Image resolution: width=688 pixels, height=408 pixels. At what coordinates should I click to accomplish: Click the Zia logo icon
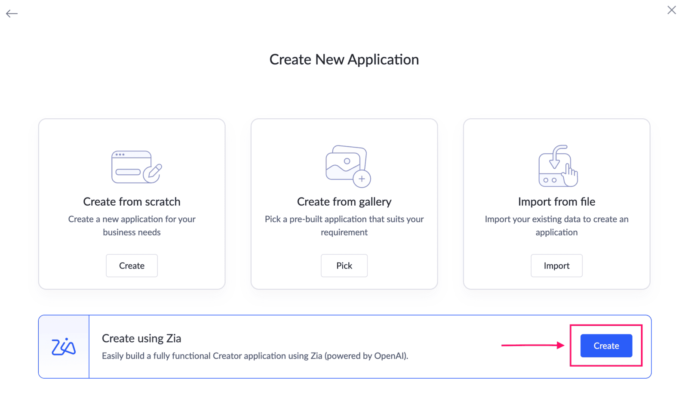[x=64, y=347]
